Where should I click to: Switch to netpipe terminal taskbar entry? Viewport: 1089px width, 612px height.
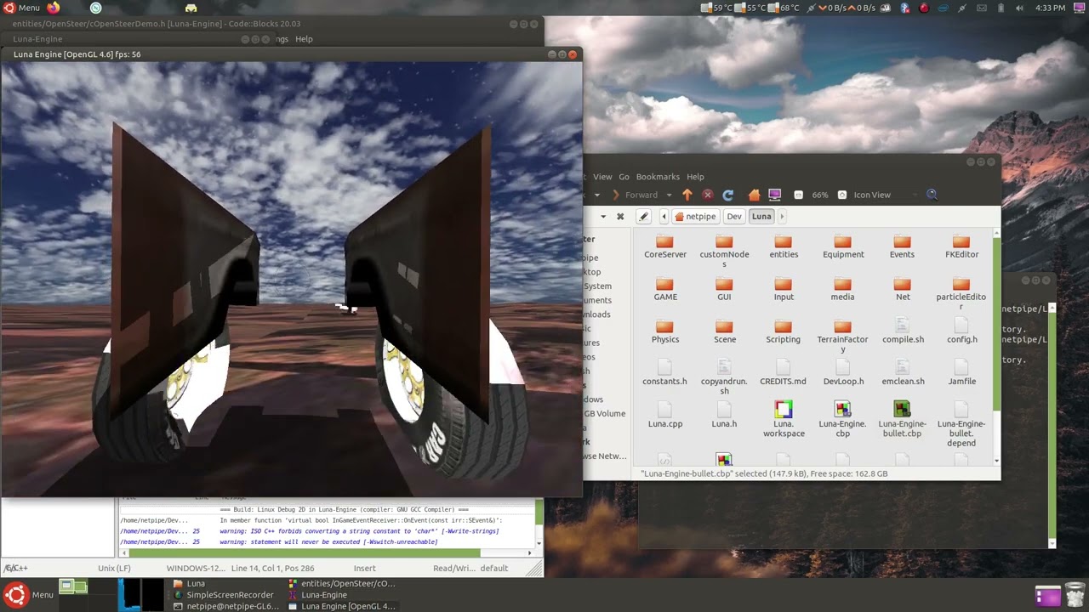coord(225,607)
